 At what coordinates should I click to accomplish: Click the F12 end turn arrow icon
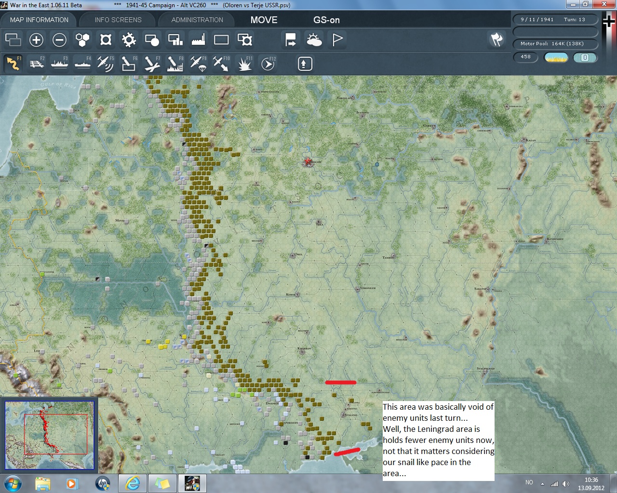(268, 63)
